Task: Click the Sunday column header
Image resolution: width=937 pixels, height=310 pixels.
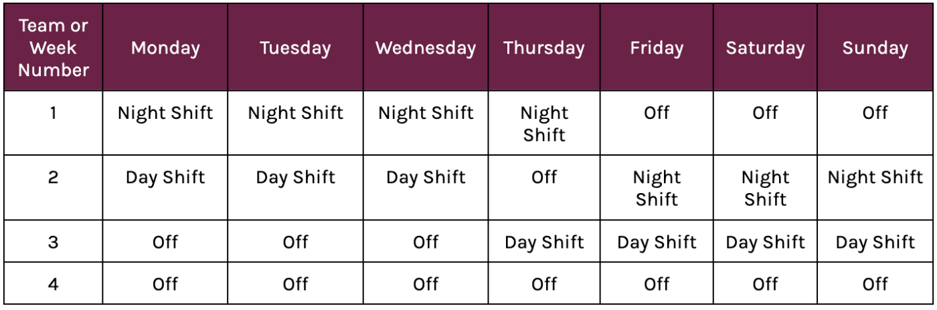Action: [875, 48]
